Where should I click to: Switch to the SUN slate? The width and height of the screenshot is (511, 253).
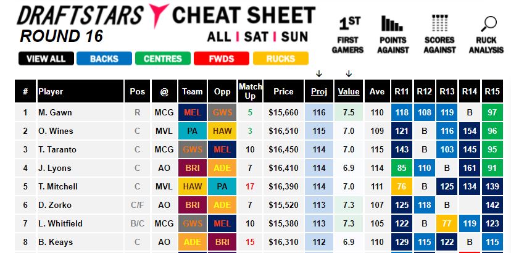[294, 37]
